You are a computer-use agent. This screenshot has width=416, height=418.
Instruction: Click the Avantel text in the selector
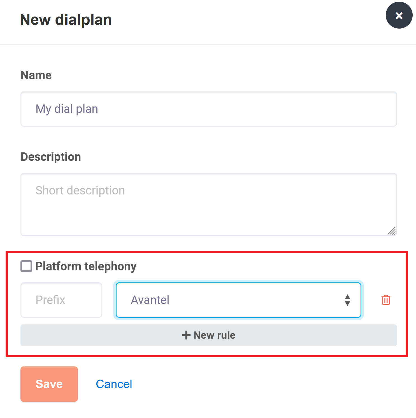coord(150,300)
